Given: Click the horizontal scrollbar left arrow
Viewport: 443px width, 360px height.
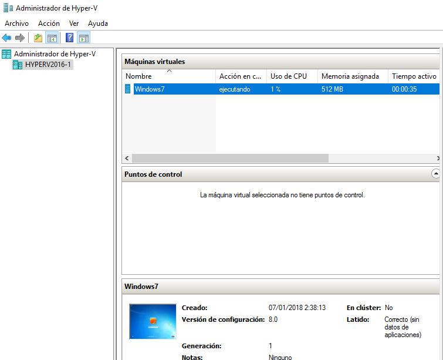Looking at the screenshot, I should 127,159.
